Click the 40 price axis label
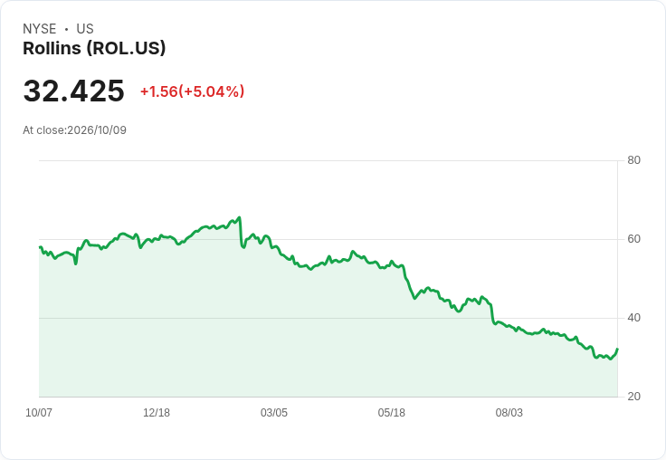The width and height of the screenshot is (666, 460). 633,318
